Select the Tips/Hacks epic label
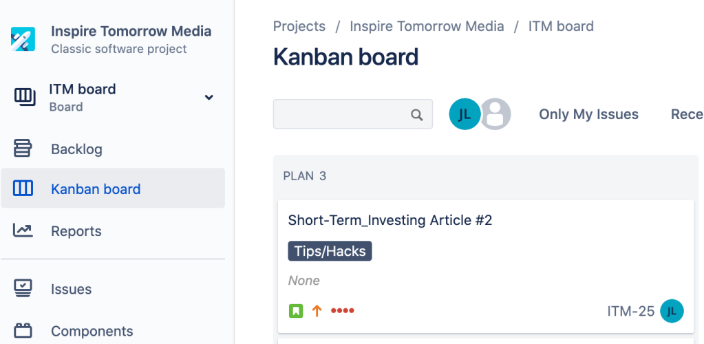Screen dimensions: 704x344 (330, 251)
